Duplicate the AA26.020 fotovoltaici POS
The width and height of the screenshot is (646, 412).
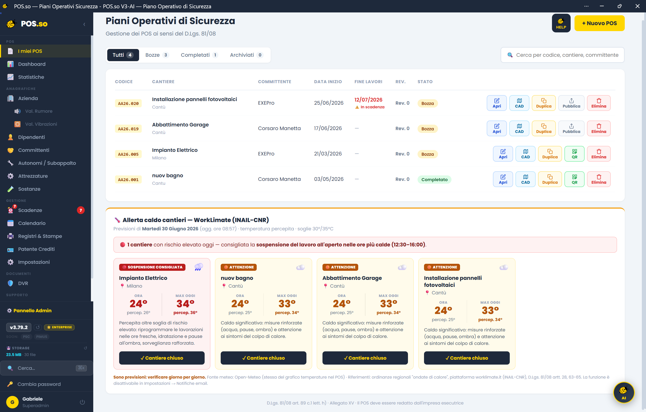coord(543,103)
